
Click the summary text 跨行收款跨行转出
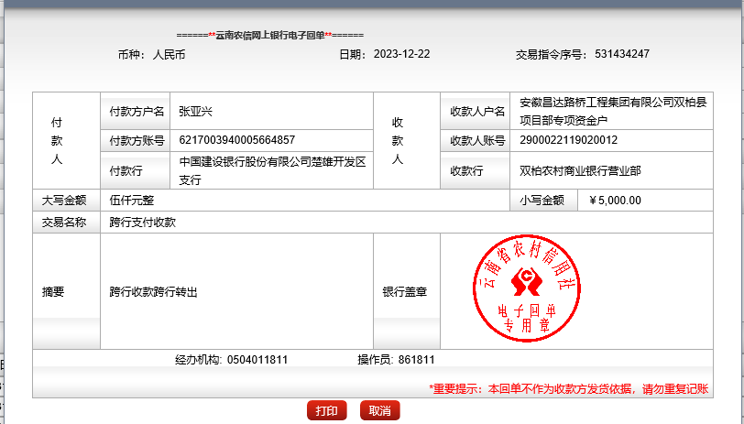[153, 292]
